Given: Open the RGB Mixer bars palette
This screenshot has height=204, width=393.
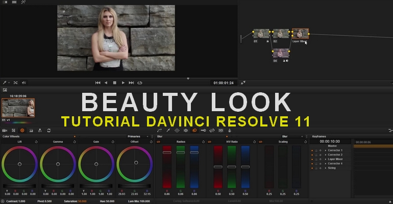Looking at the screenshot, I should pos(31,131).
